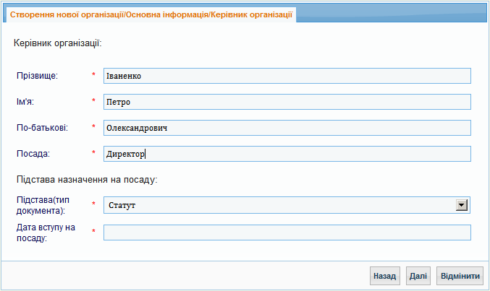The height and width of the screenshot is (291, 490).
Task: Cancel with the Відмінити button
Action: click(460, 276)
